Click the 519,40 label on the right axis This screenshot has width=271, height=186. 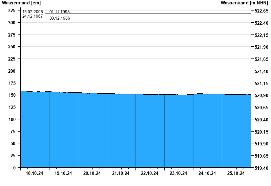click(x=261, y=168)
